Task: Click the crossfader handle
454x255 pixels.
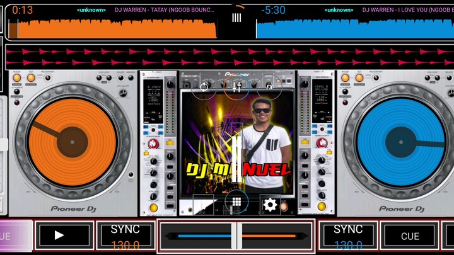Action: coord(236,236)
